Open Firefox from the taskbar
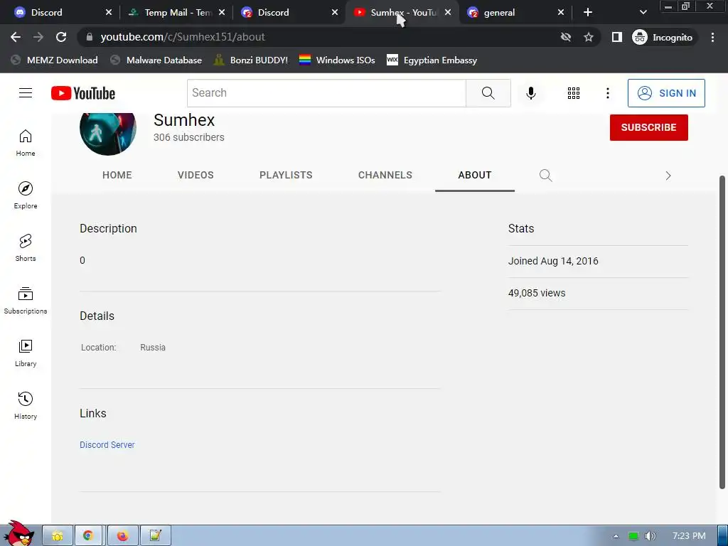The height and width of the screenshot is (546, 728). pos(122,536)
